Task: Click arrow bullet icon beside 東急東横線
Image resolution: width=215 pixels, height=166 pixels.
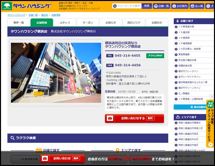Action: click(x=176, y=55)
